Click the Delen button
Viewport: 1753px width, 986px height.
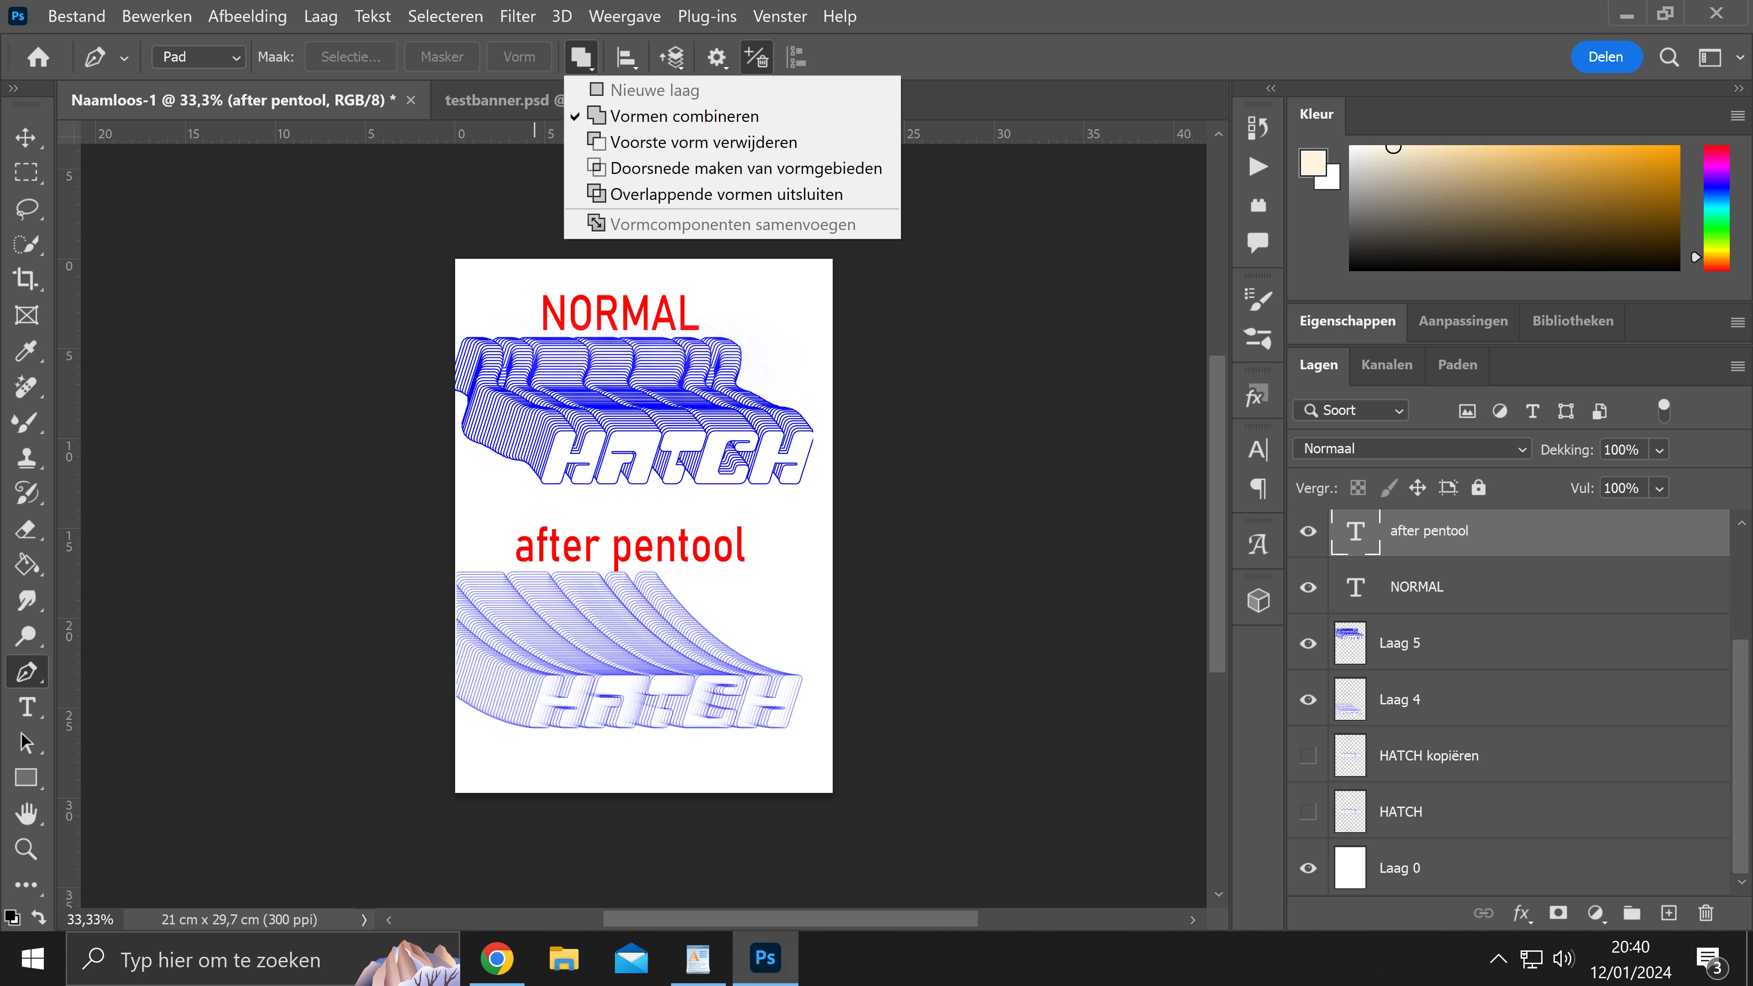[1606, 57]
